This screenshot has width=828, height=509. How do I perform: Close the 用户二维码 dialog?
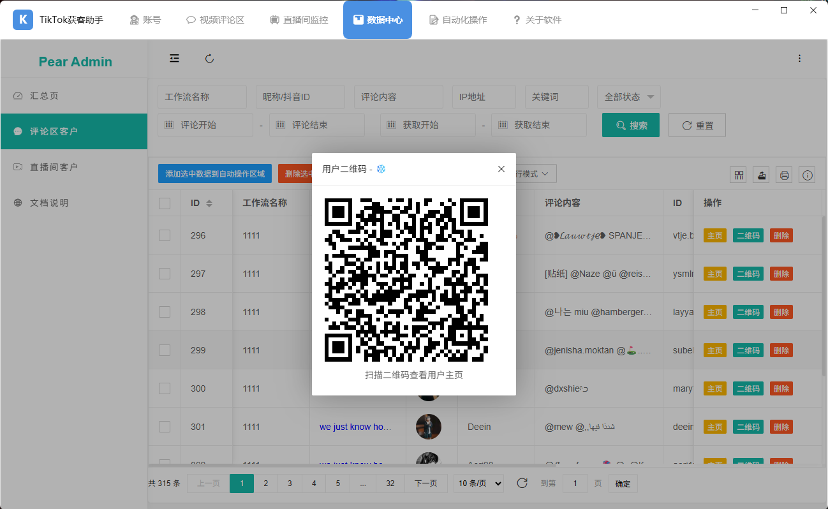coord(501,169)
